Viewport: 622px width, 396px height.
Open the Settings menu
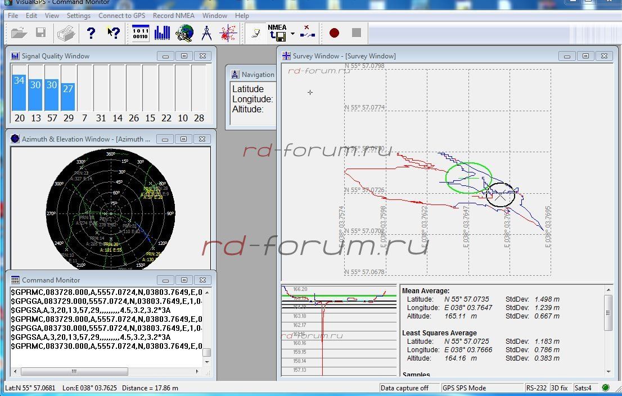click(79, 16)
